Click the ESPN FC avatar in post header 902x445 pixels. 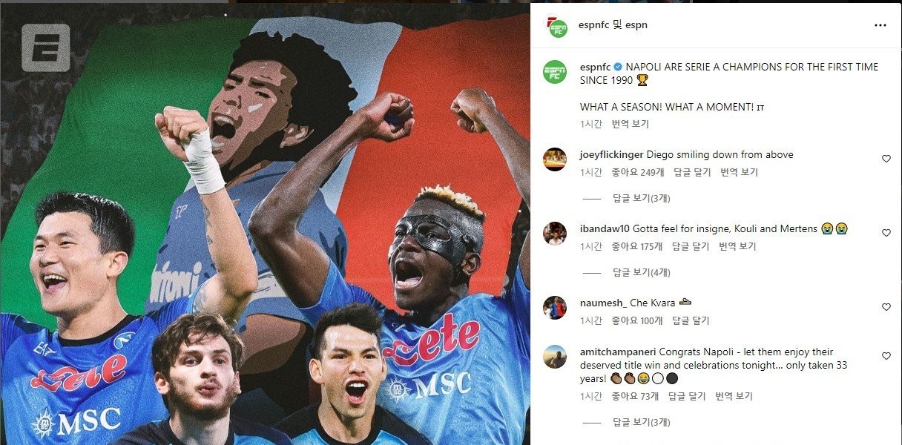(x=555, y=25)
